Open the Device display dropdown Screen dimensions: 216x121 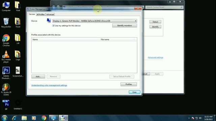[94, 21]
